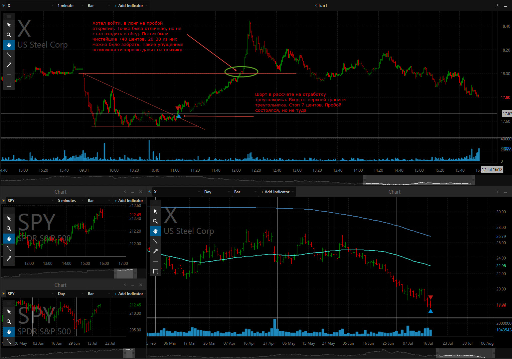Open the Day timeframe dropdown in X Day chart
Image resolution: width=512 pixels, height=359 pixels.
pos(216,192)
